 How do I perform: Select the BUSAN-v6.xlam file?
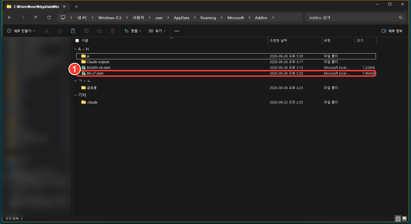pyautogui.click(x=226, y=68)
